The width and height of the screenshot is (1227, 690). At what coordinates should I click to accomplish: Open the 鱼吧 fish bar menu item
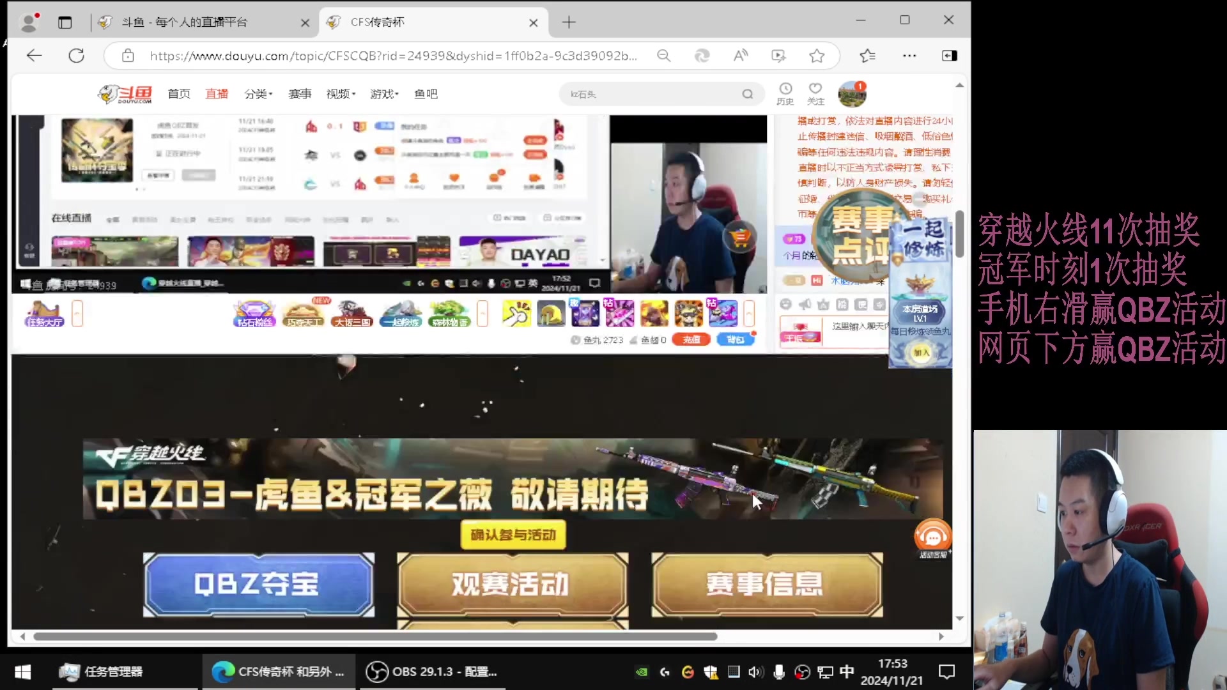(426, 94)
